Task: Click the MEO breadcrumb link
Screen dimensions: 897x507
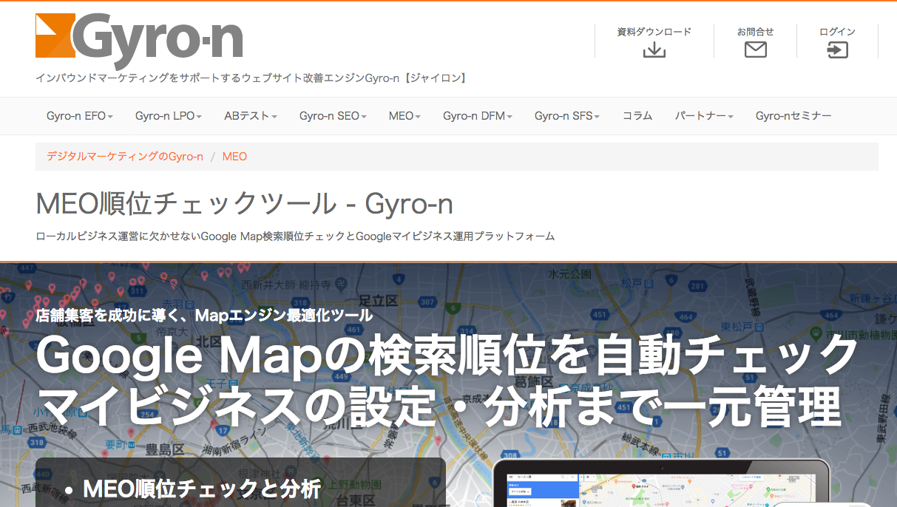Action: [234, 157]
